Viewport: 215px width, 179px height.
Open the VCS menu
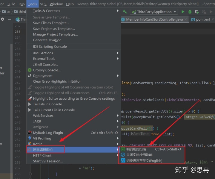[43, 4]
